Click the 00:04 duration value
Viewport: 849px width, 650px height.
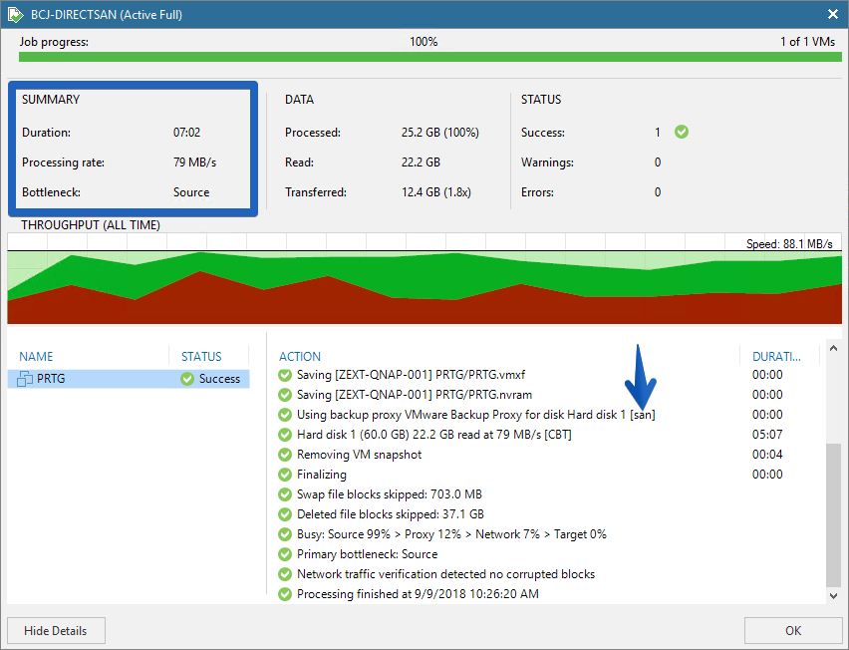click(767, 455)
